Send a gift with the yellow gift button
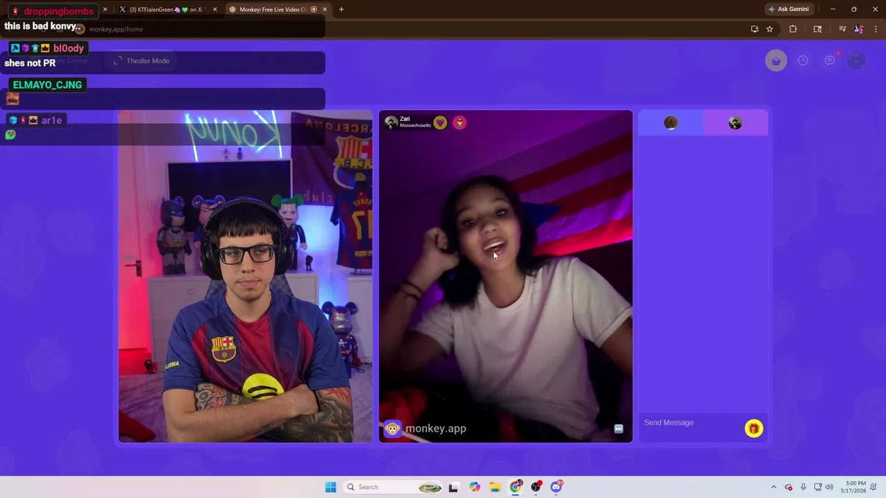The height and width of the screenshot is (498, 886). pos(754,429)
